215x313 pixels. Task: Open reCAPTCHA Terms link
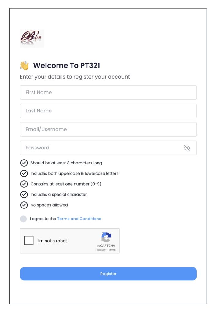tap(112, 250)
